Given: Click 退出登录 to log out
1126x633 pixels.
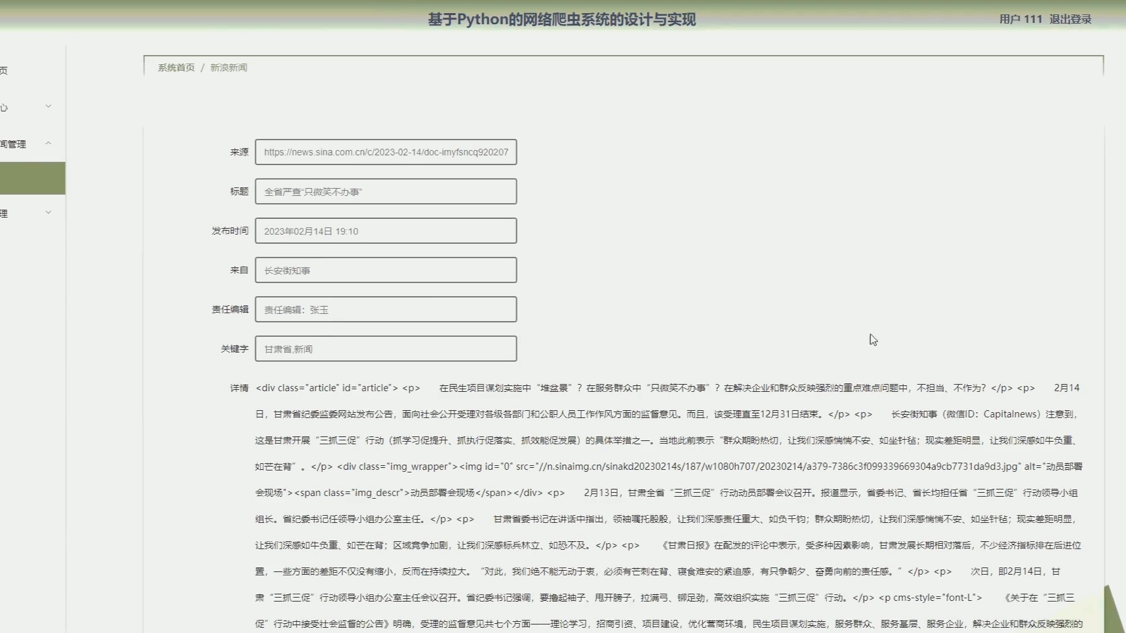Looking at the screenshot, I should 1070,19.
